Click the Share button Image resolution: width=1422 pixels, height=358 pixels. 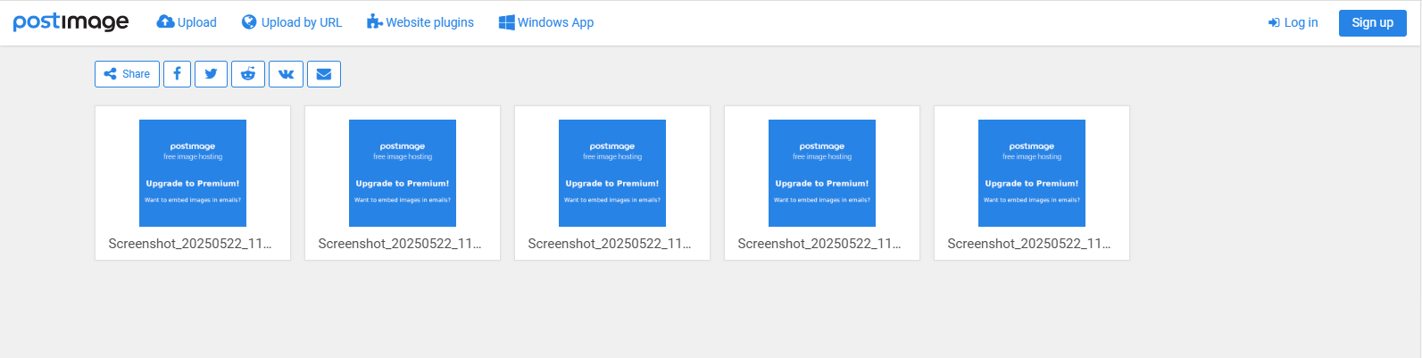[x=127, y=74]
